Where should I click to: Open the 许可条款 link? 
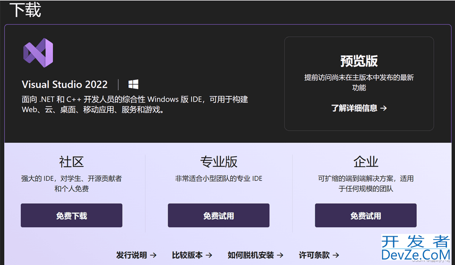click(x=319, y=255)
